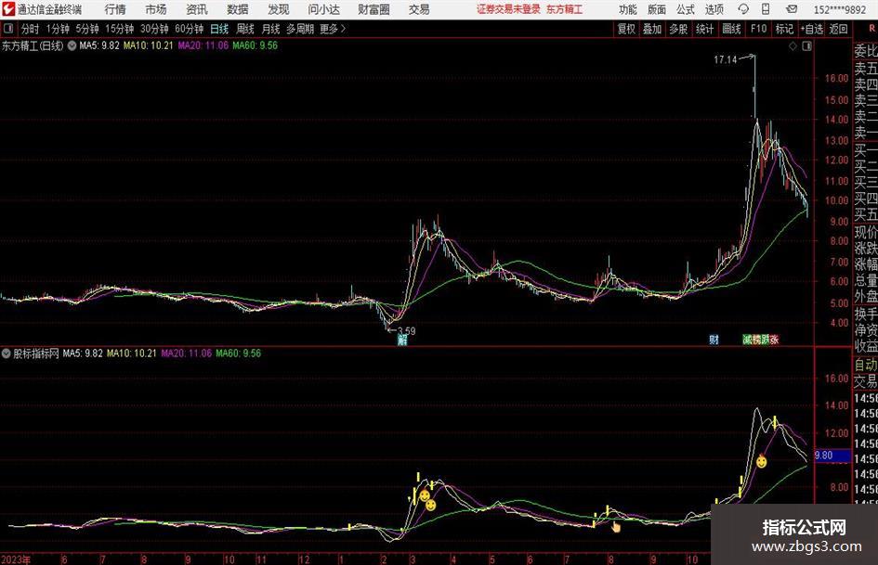This screenshot has width=878, height=565.
Task: Open the 多周期 multi-period view
Action: 300,29
